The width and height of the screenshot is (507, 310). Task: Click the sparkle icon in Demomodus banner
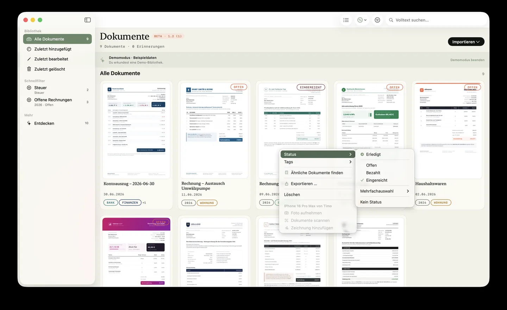(102, 60)
